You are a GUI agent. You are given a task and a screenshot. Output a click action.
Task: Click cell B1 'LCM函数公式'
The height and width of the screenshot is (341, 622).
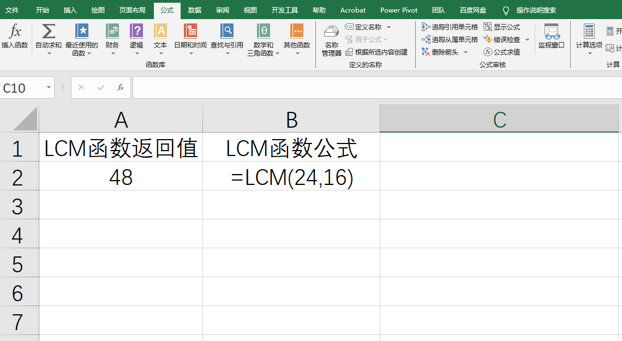tap(291, 148)
